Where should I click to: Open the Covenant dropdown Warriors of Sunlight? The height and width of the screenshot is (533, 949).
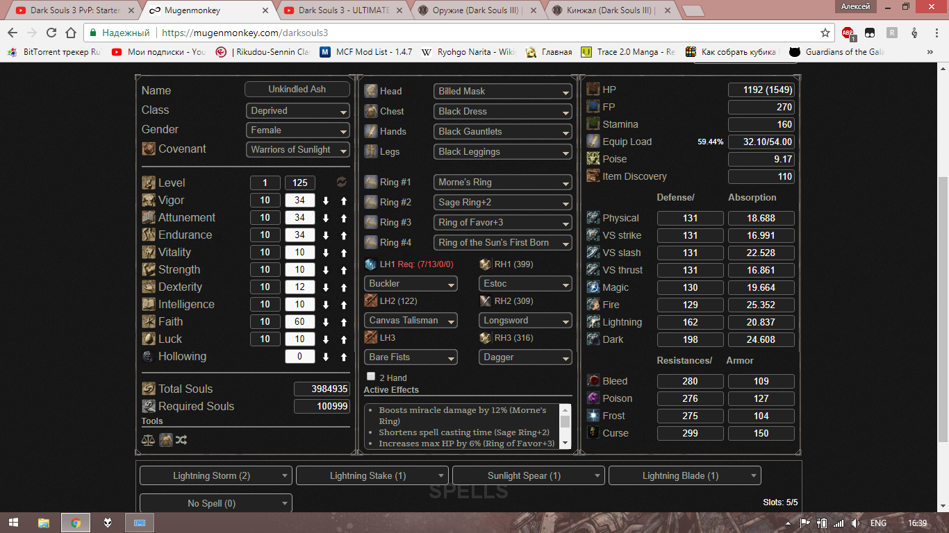(298, 149)
